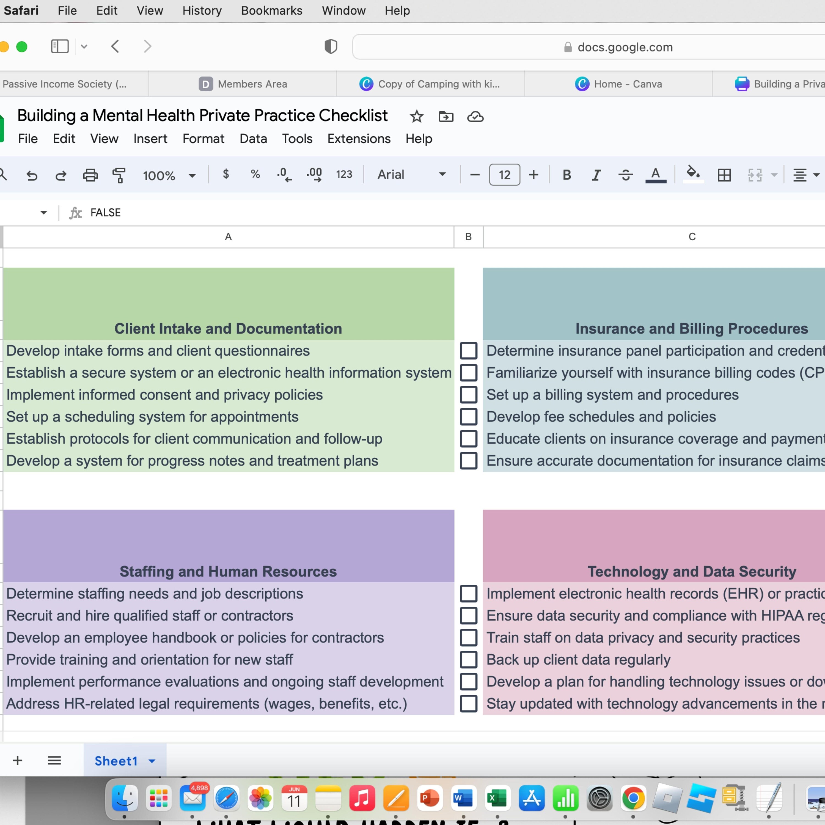The height and width of the screenshot is (825, 825).
Task: Star the spreadsheet document
Action: click(x=416, y=117)
